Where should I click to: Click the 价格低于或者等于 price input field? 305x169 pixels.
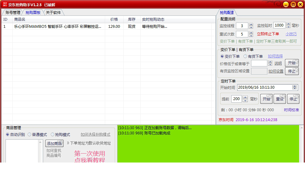click(259, 63)
